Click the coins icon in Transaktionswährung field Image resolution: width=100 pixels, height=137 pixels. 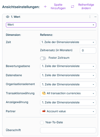click(44, 93)
